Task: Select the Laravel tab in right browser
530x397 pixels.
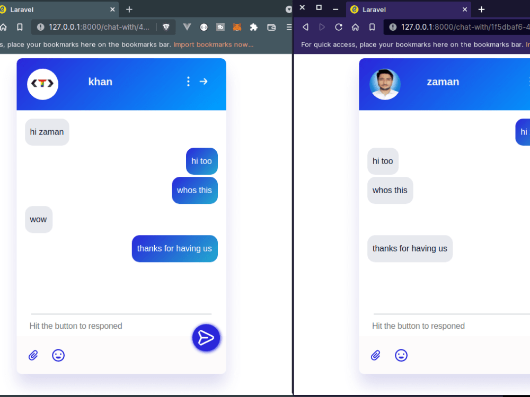Action: click(409, 10)
